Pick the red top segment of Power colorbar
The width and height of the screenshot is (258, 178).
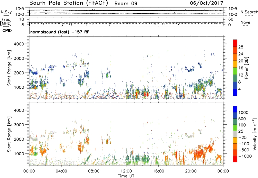(235, 43)
